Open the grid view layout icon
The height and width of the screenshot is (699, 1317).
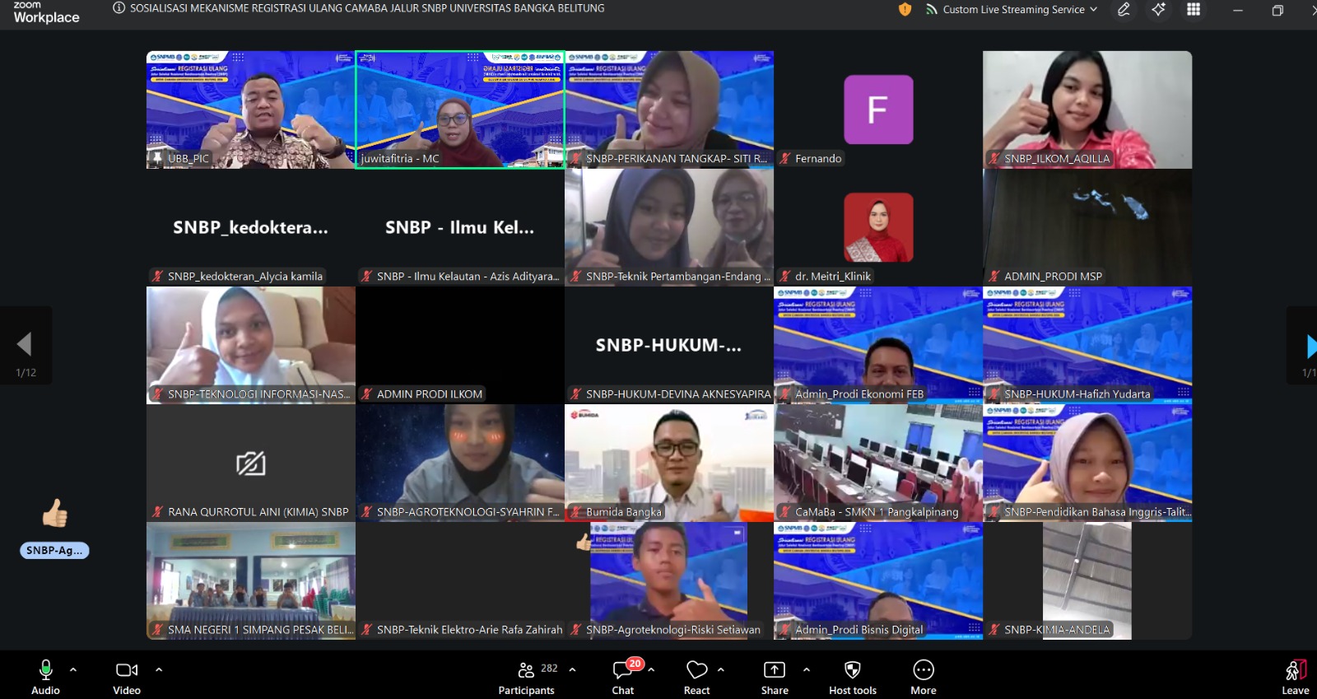pyautogui.click(x=1194, y=10)
